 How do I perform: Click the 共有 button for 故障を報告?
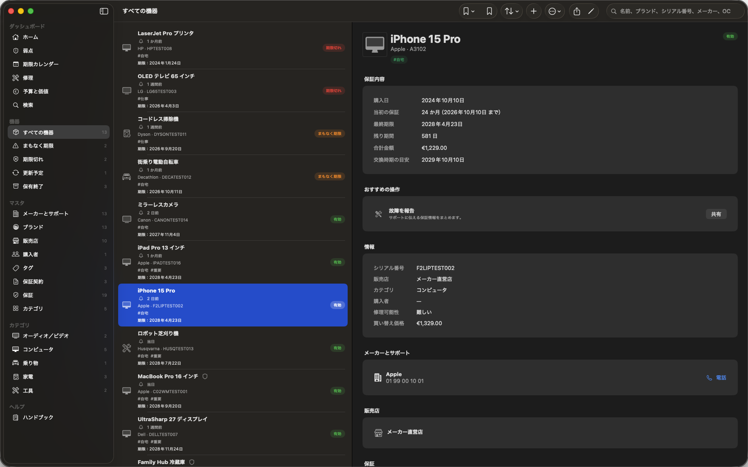point(716,214)
